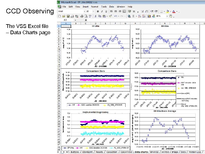Expand the AutoSum dropdown arrow
Image resolution: width=205 pixels, height=154 pixels.
click(136, 16)
